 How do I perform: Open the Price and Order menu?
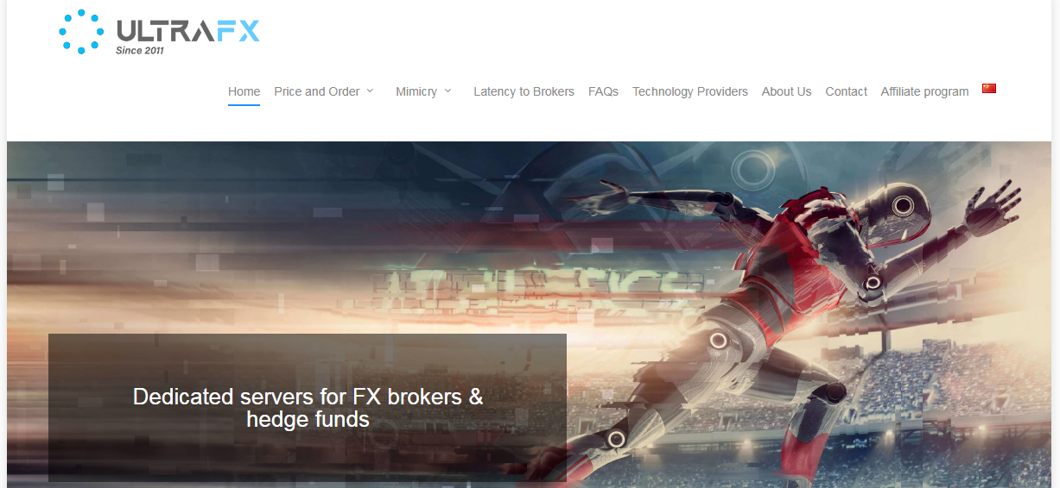tap(316, 91)
